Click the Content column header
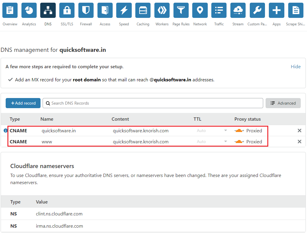Image resolution: width=307 pixels, height=233 pixels. point(120,119)
